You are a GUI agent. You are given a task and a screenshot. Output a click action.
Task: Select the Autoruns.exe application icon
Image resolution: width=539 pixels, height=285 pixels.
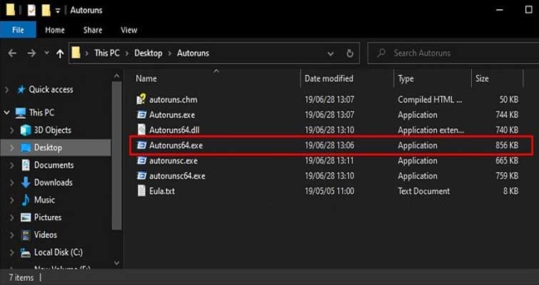click(x=141, y=115)
